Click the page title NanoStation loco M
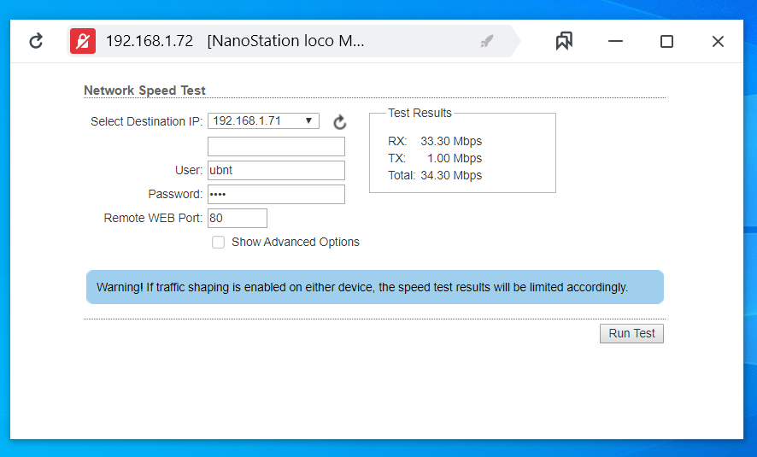This screenshot has width=757, height=457. click(x=286, y=41)
